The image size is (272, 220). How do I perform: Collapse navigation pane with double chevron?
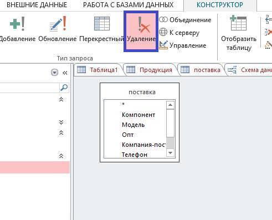coord(65,73)
